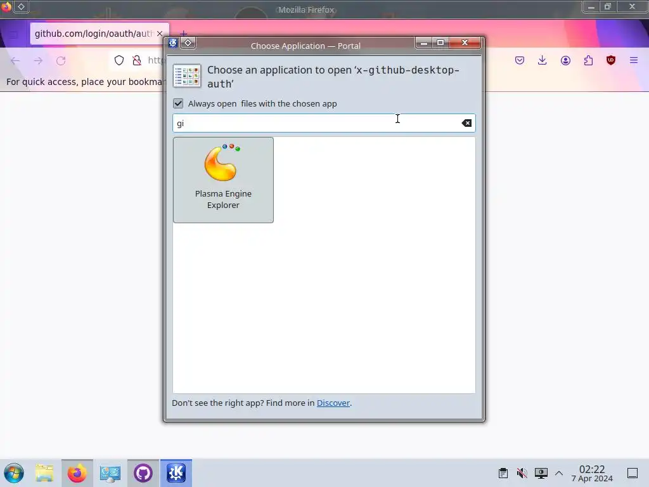Show desktop via taskbar corner button
The width and height of the screenshot is (649, 487).
633,473
